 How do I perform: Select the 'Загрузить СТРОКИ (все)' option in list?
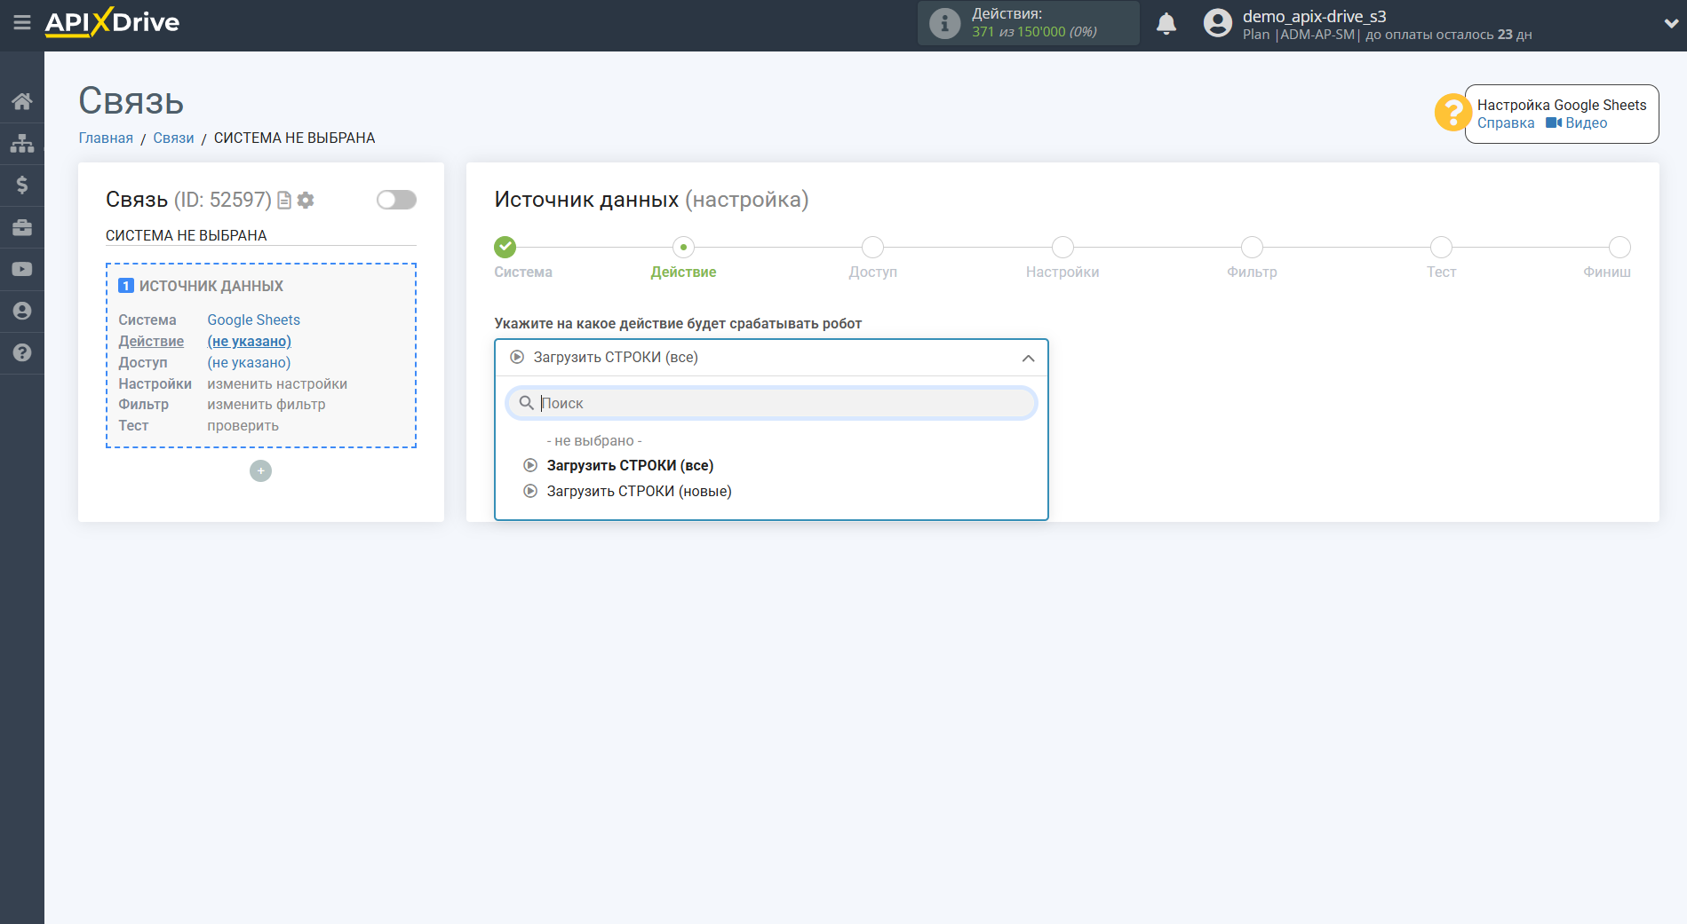tap(630, 465)
